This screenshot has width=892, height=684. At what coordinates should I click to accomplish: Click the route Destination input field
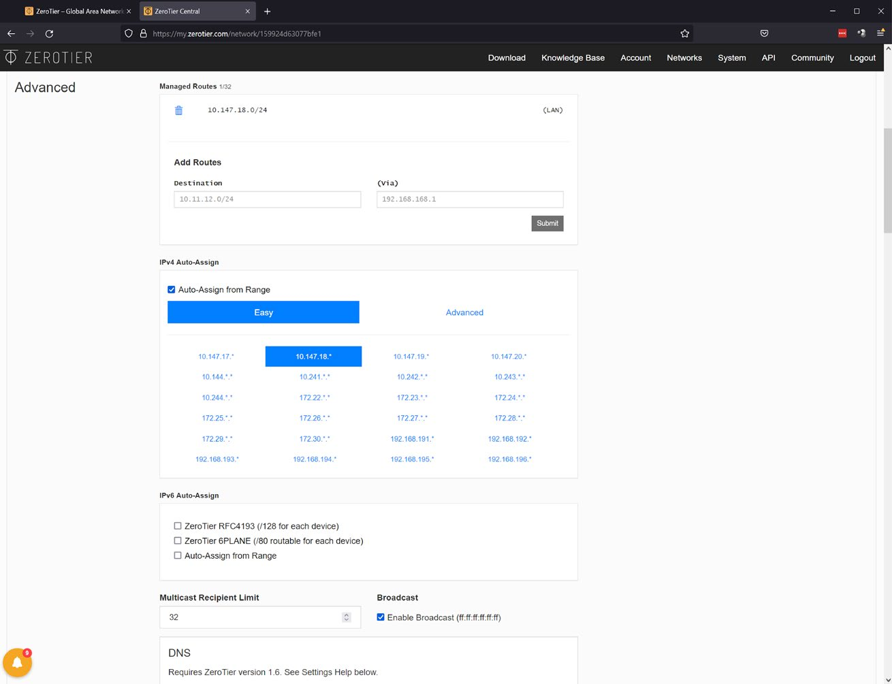pos(268,199)
